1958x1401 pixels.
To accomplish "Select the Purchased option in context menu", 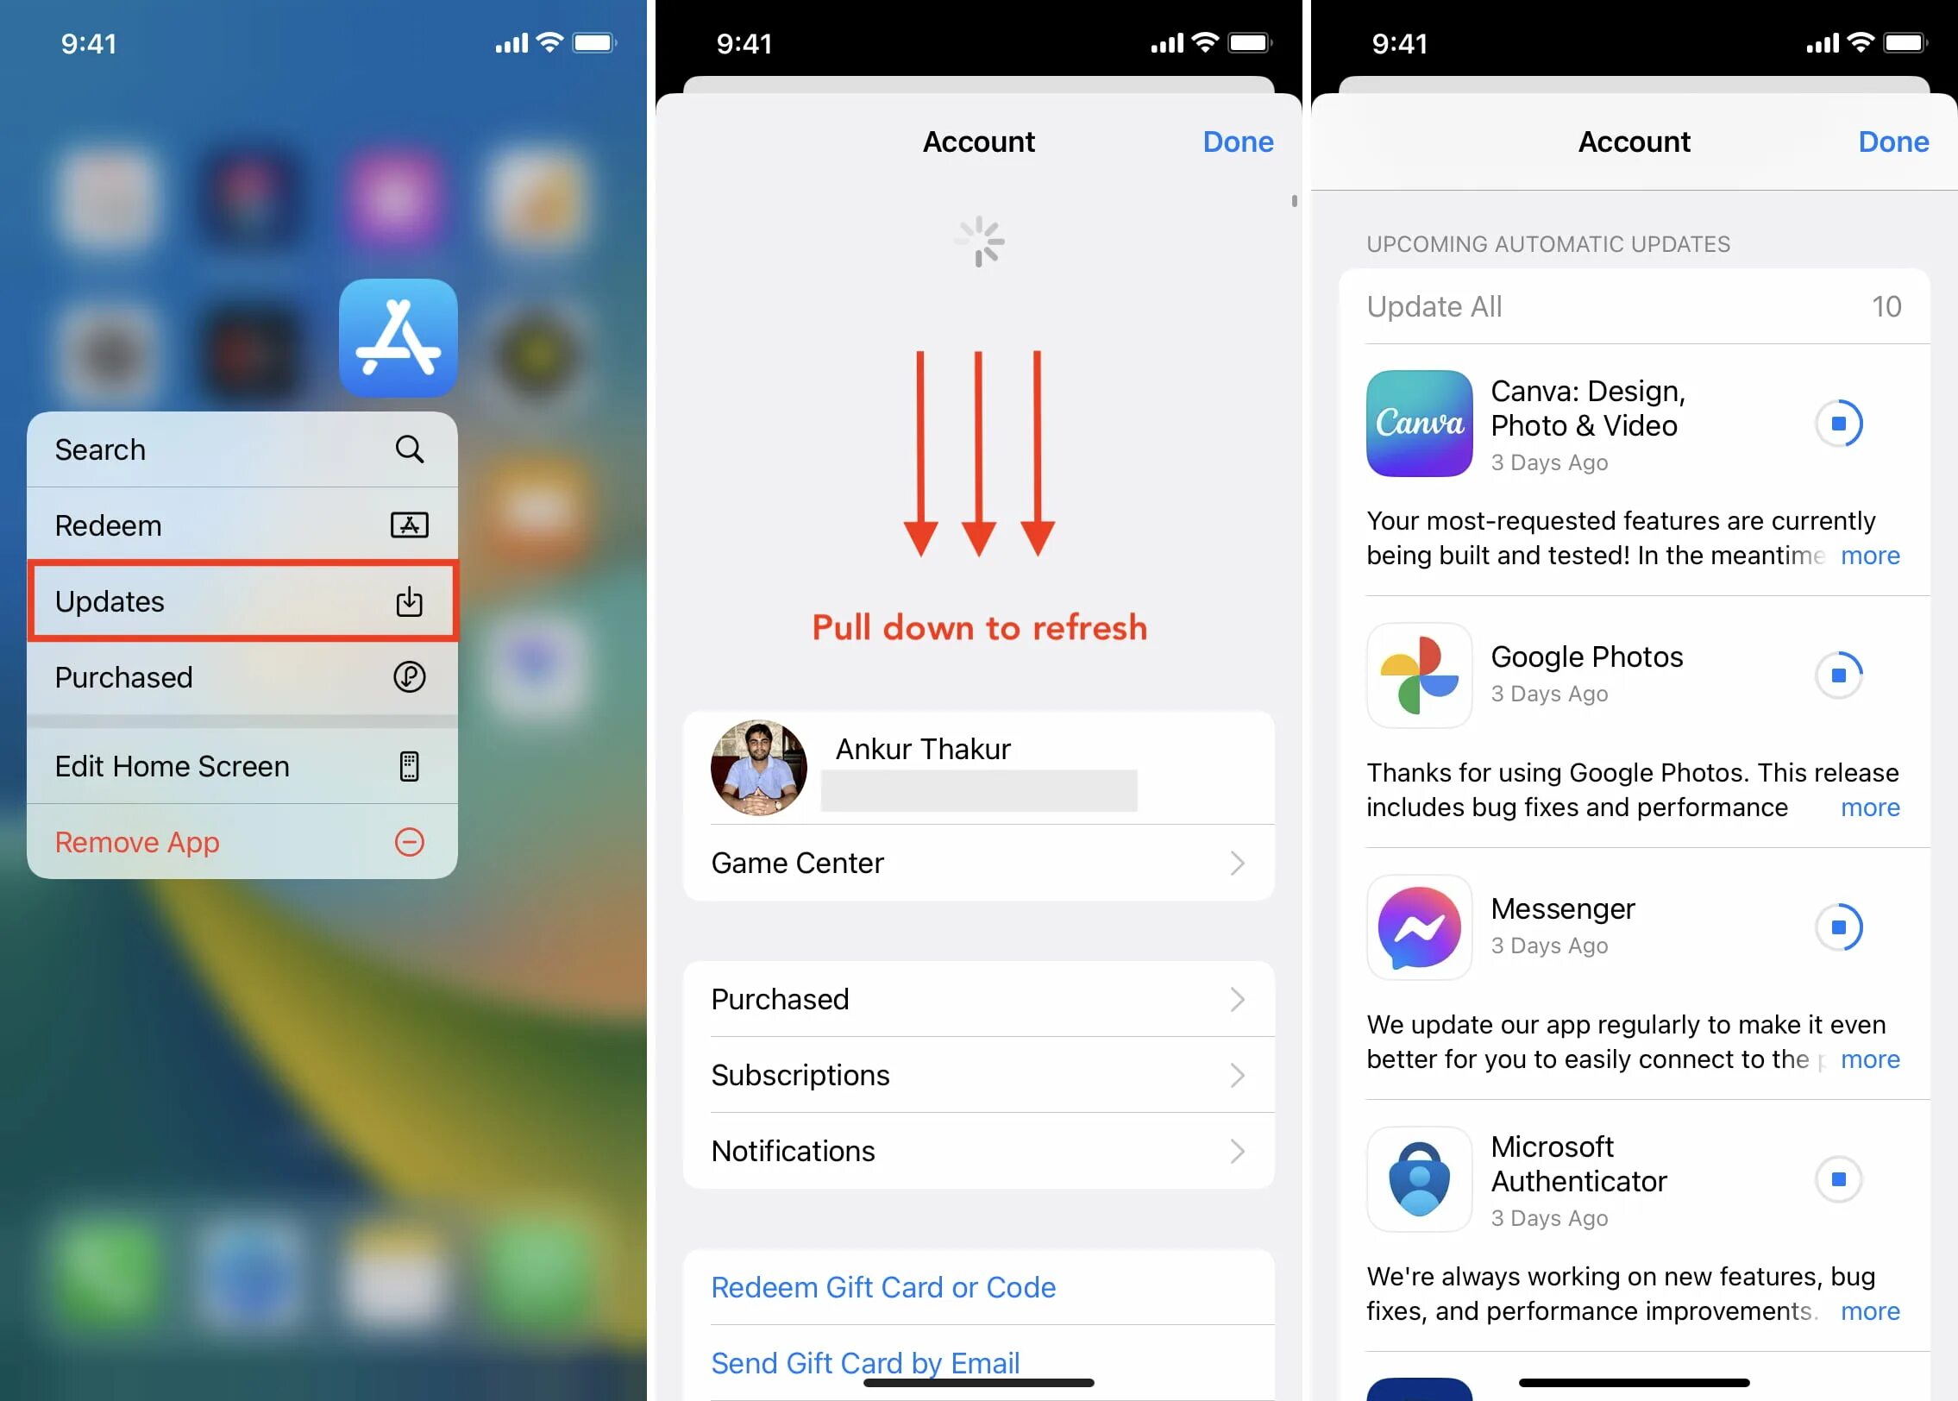I will pyautogui.click(x=241, y=676).
